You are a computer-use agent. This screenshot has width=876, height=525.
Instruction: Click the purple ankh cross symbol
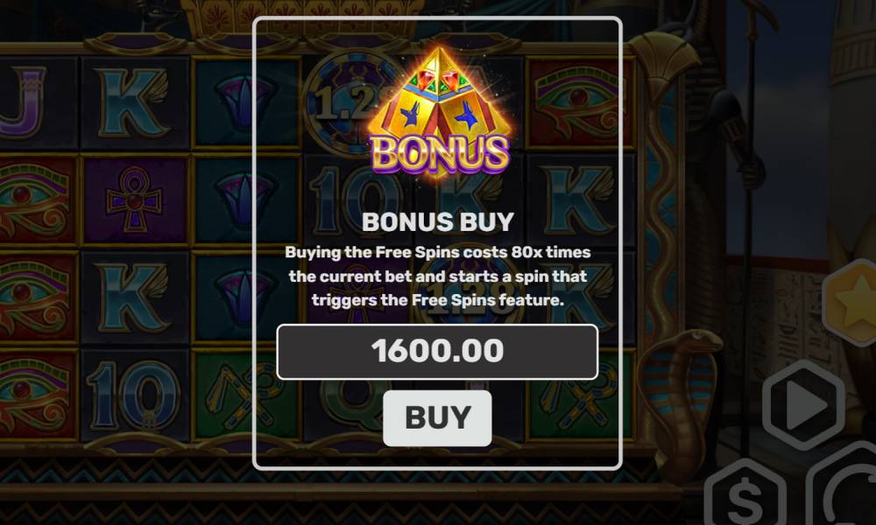[134, 199]
